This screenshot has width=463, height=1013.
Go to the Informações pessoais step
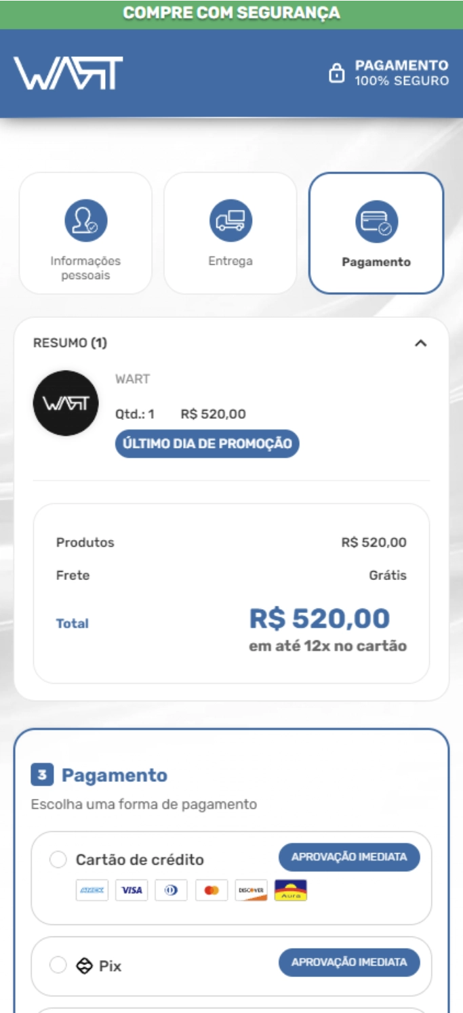tap(86, 233)
